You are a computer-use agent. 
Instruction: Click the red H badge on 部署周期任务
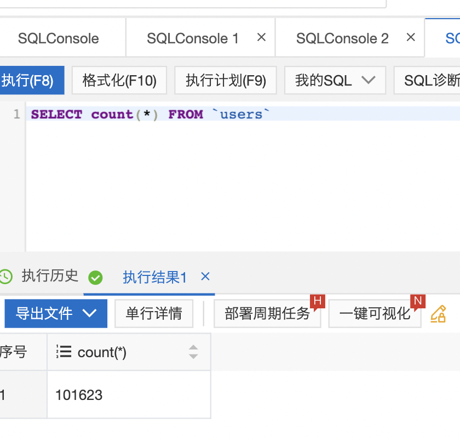click(x=317, y=301)
